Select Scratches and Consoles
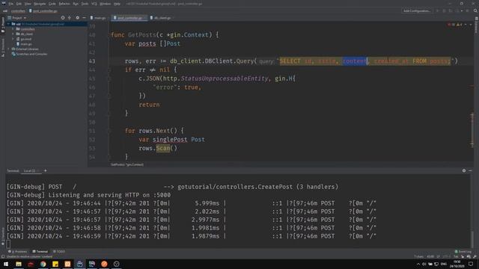The image size is (479, 269). pos(29,54)
